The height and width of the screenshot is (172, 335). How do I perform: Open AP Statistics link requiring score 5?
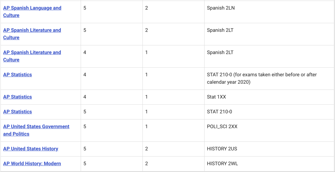coord(17,112)
